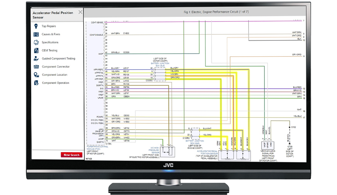Click the WHT/BRN wire label at PCM pin 36
The width and height of the screenshot is (337, 195).
point(115,33)
